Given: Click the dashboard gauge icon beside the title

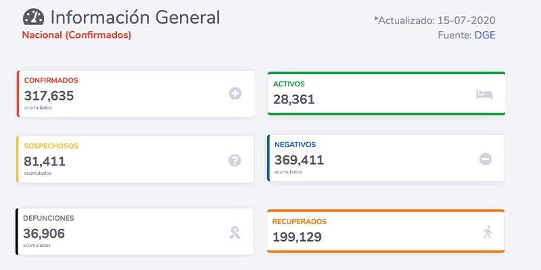Looking at the screenshot, I should pyautogui.click(x=34, y=18).
